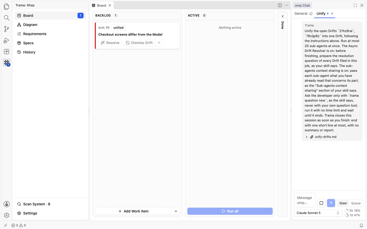This screenshot has width=367, height=229.
Task: Maximize the omp Chat panel
Action: point(355,5)
